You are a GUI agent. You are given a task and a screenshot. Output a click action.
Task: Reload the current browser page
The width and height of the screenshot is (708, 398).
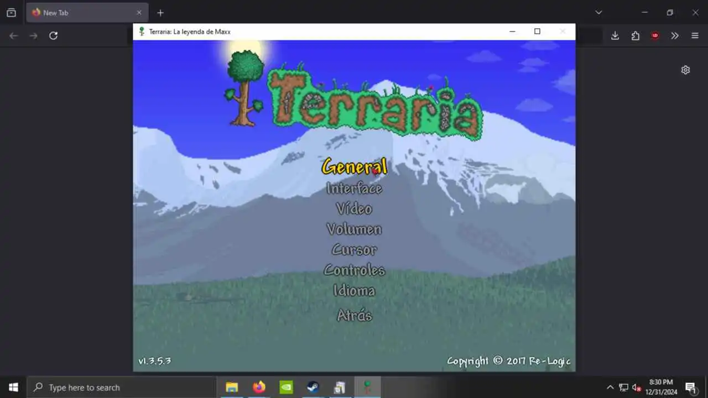click(53, 35)
